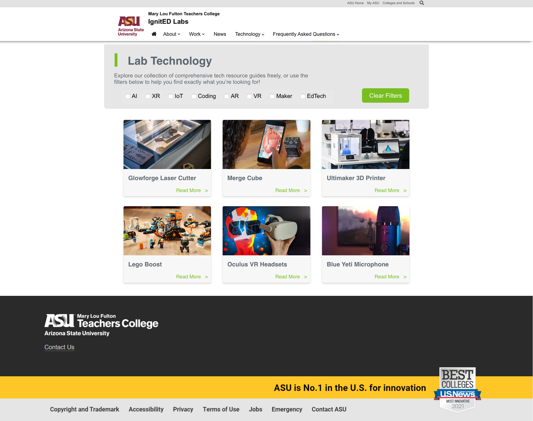The height and width of the screenshot is (421, 533).
Task: Open Colleges and Schools link
Action: [398, 3]
